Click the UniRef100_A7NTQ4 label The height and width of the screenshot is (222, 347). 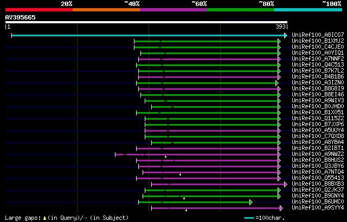pos(318,172)
